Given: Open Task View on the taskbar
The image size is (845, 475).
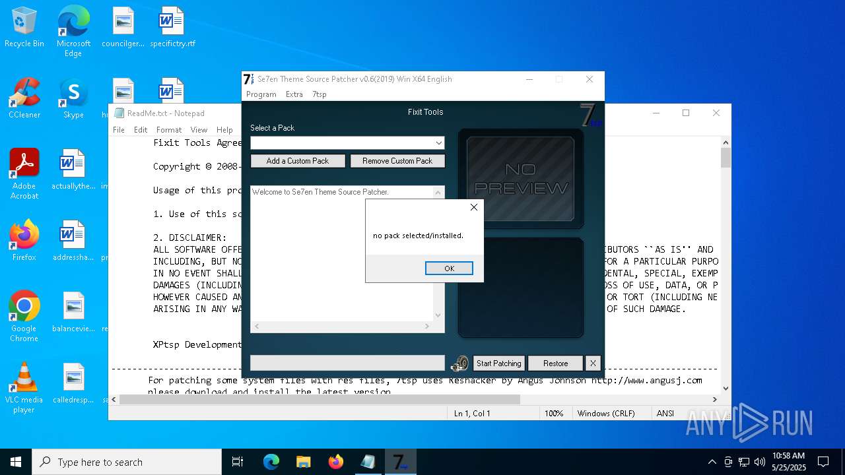Looking at the screenshot, I should coord(238,462).
